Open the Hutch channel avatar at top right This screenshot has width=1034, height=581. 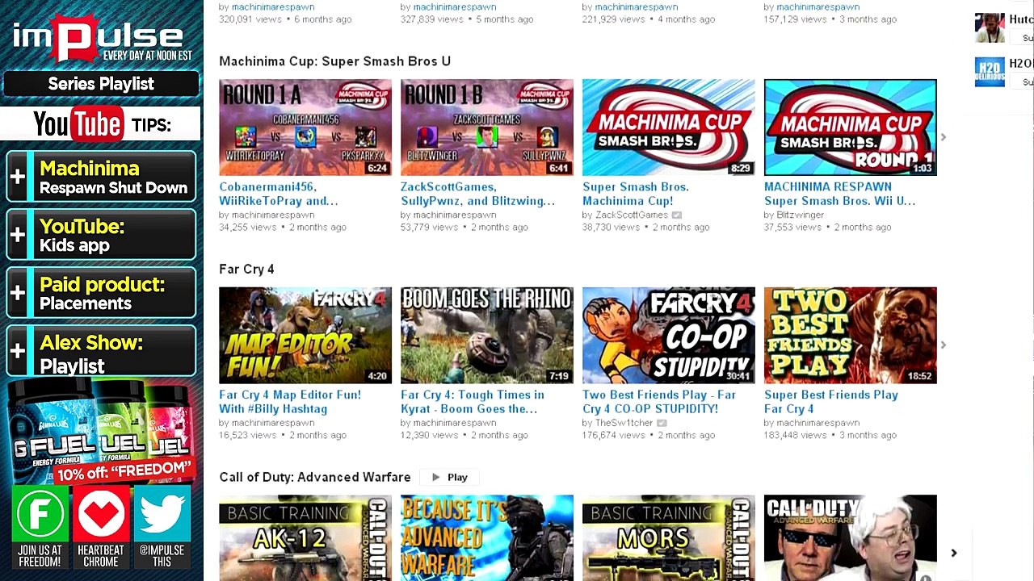coord(990,27)
